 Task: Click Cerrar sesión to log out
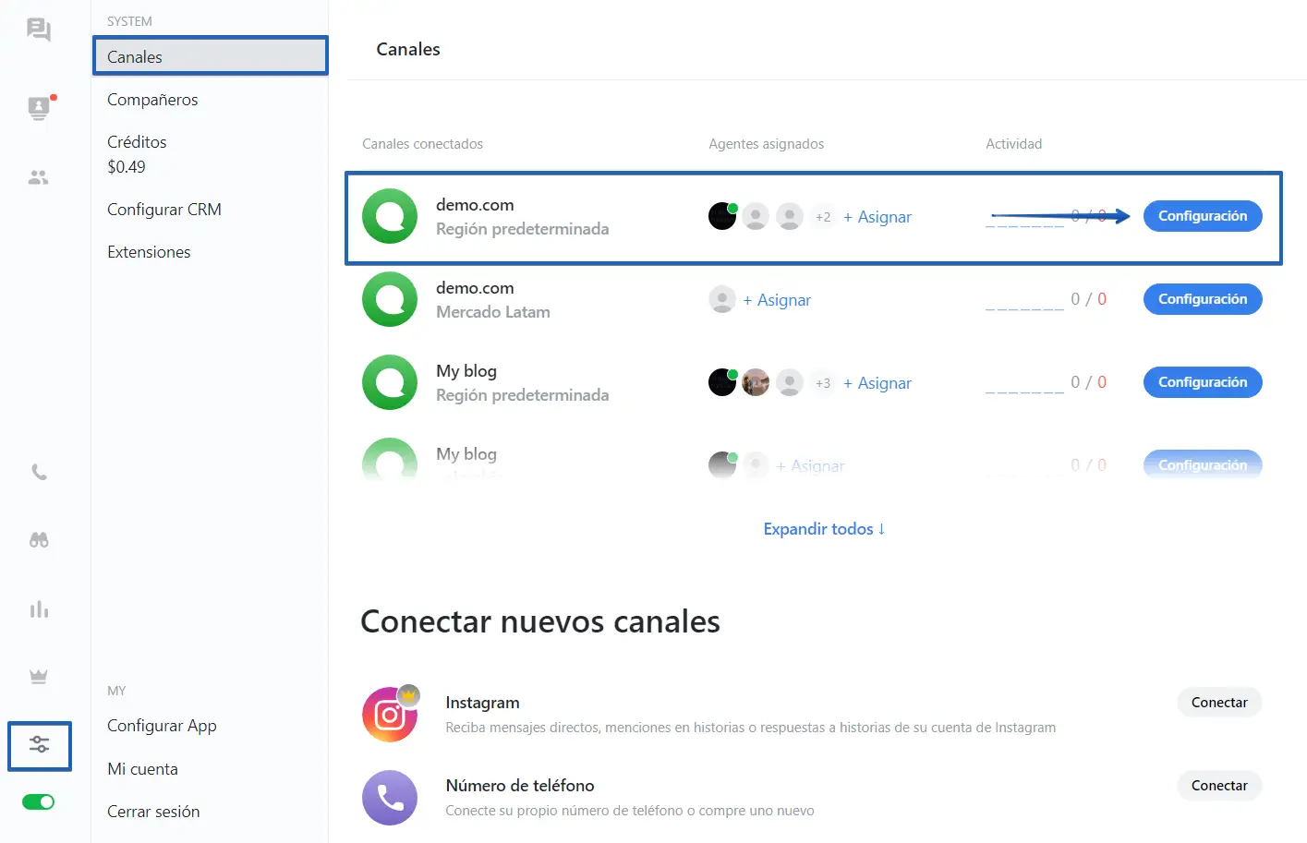point(153,812)
